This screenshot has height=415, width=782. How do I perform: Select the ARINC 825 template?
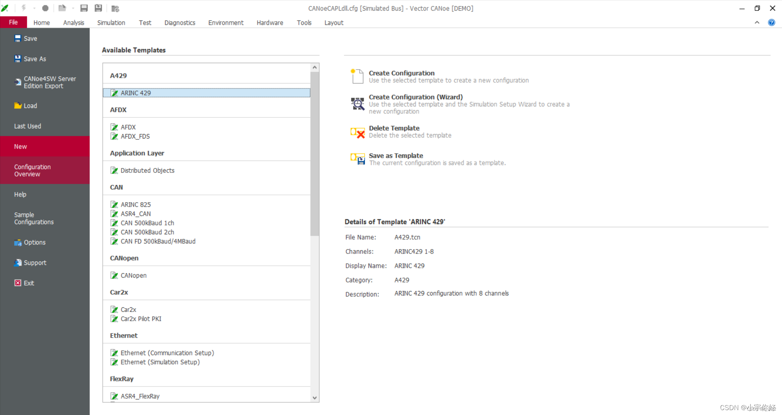pos(206,205)
